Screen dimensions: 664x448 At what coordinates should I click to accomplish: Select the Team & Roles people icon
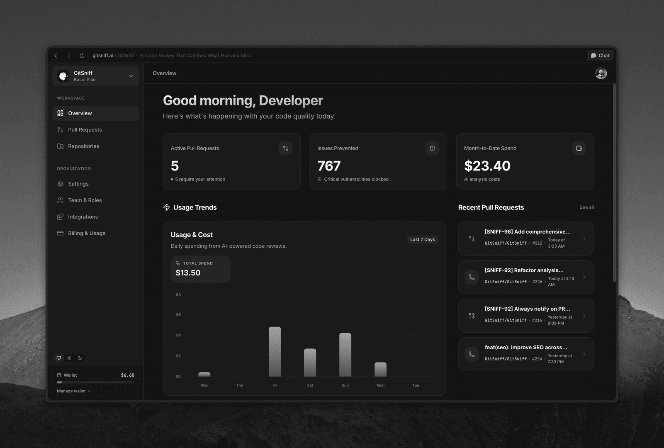click(60, 200)
